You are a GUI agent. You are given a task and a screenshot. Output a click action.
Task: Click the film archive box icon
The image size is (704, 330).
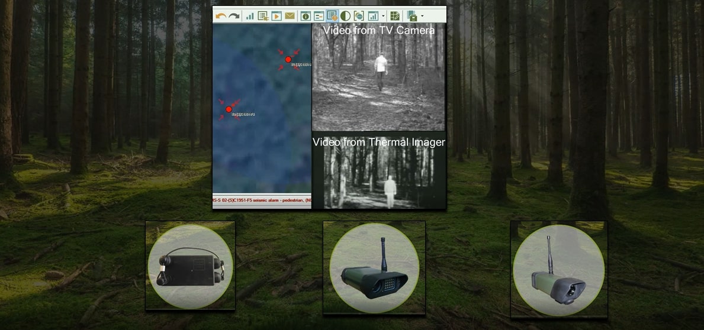pos(412,16)
